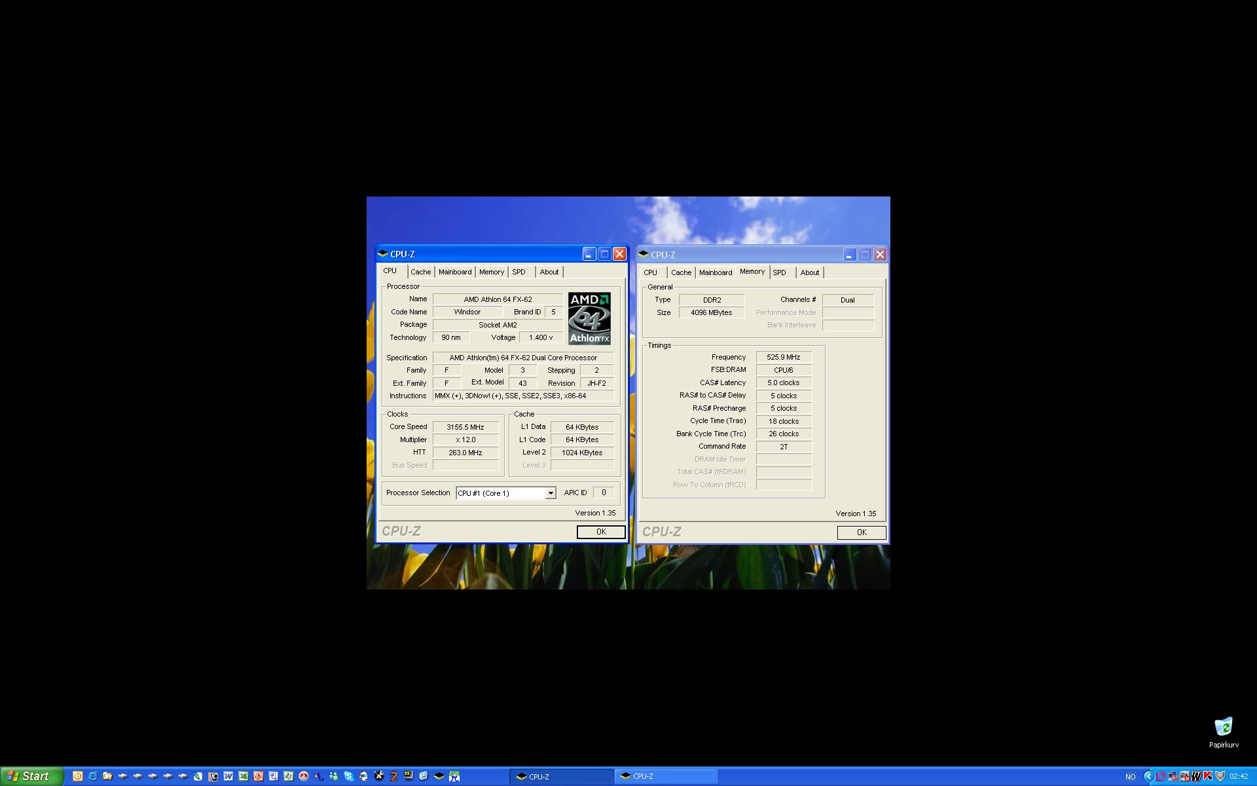1257x786 pixels.
Task: Expand hidden system tray icons
Action: click(x=1150, y=776)
